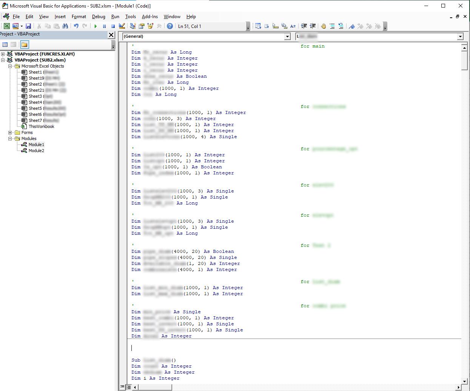Screen dimensions: 470x391
Task: Click the View Microsoft Excel icon
Action: pos(7,26)
